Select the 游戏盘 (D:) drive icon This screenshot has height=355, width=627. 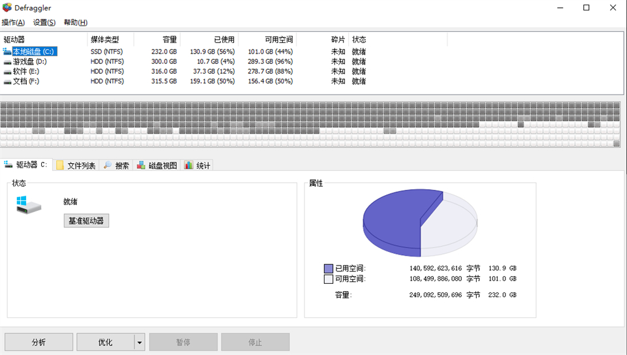7,61
